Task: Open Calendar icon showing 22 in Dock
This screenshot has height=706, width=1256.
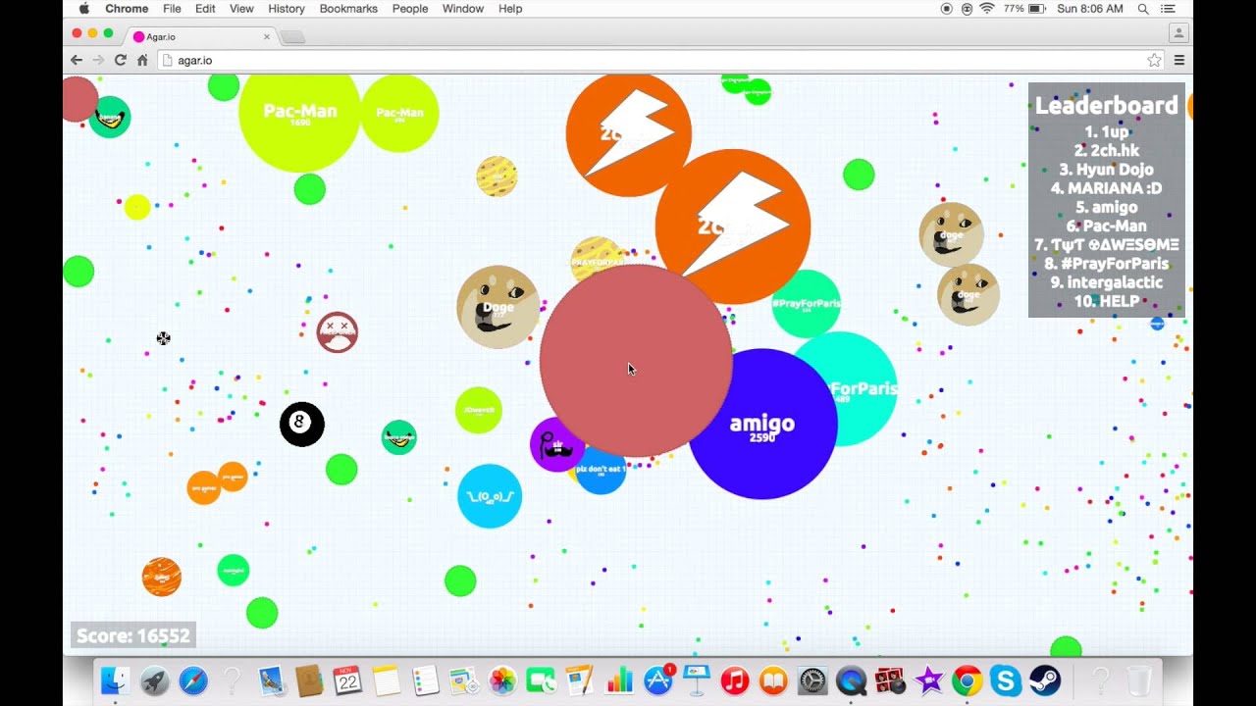Action: (347, 681)
